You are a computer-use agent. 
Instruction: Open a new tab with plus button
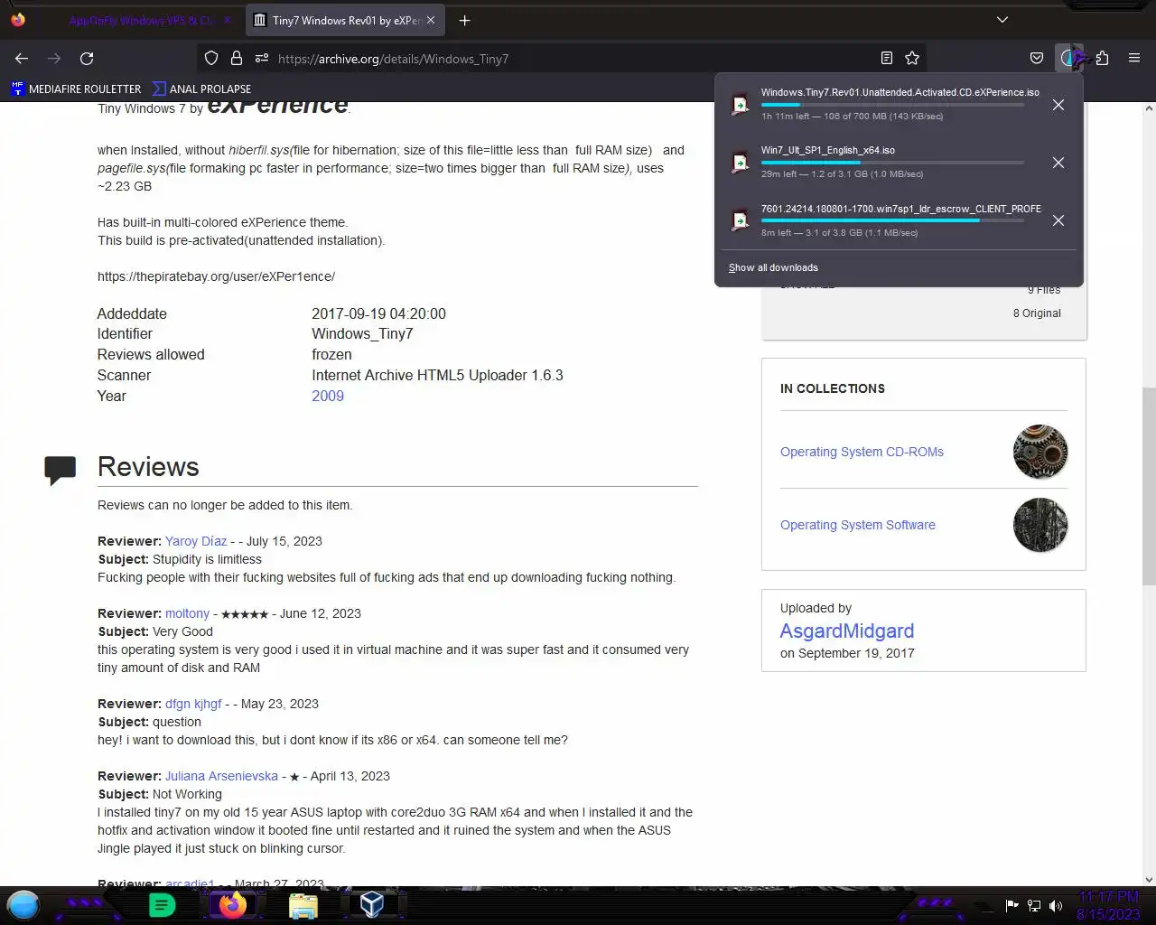464,20
